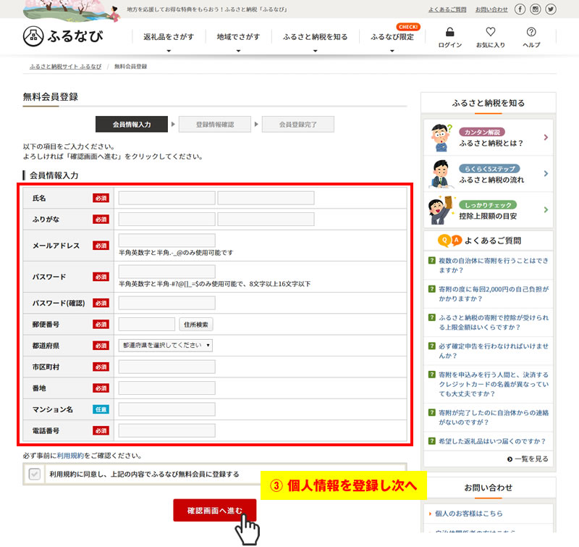Open the よくあるご質問 header link
This screenshot has height=547, width=579.
pos(447,9)
